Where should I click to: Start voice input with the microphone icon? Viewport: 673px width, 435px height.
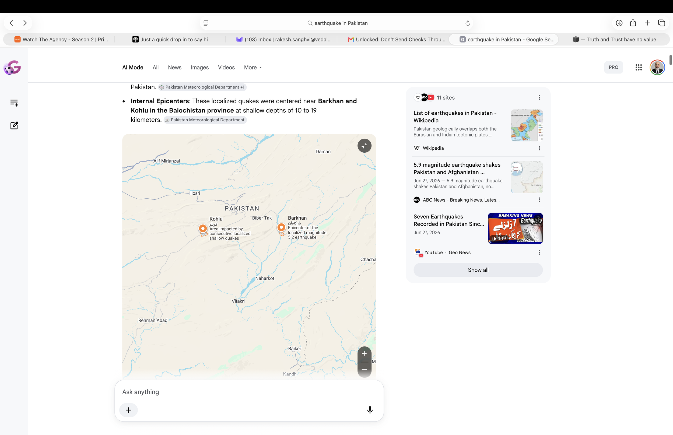(370, 410)
